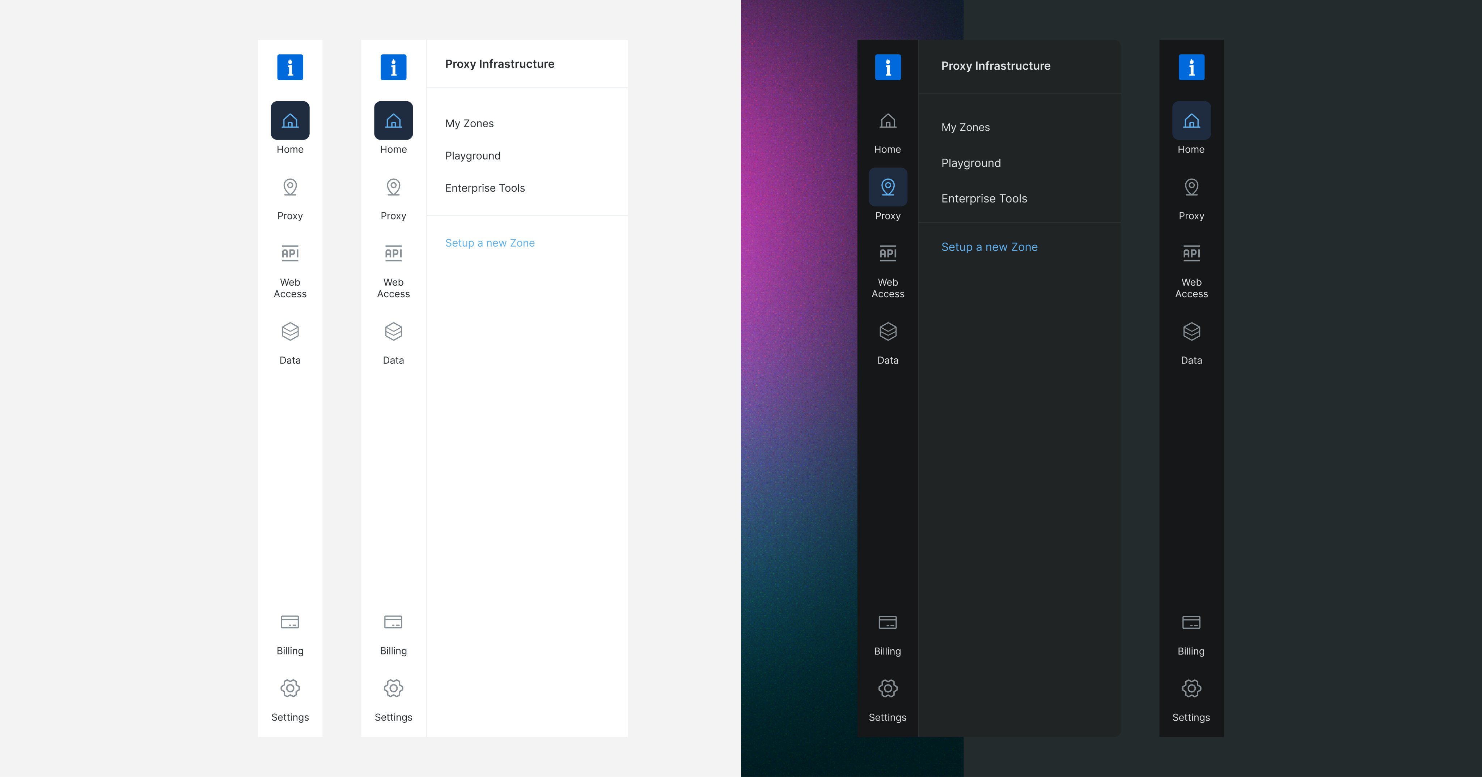Choose Enterprise Tools in the dark panel
The width and height of the screenshot is (1482, 777).
(x=984, y=198)
